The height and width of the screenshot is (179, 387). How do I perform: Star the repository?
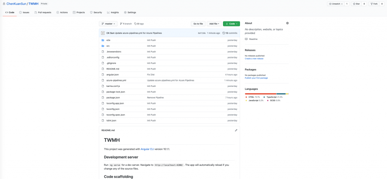tap(356, 4)
